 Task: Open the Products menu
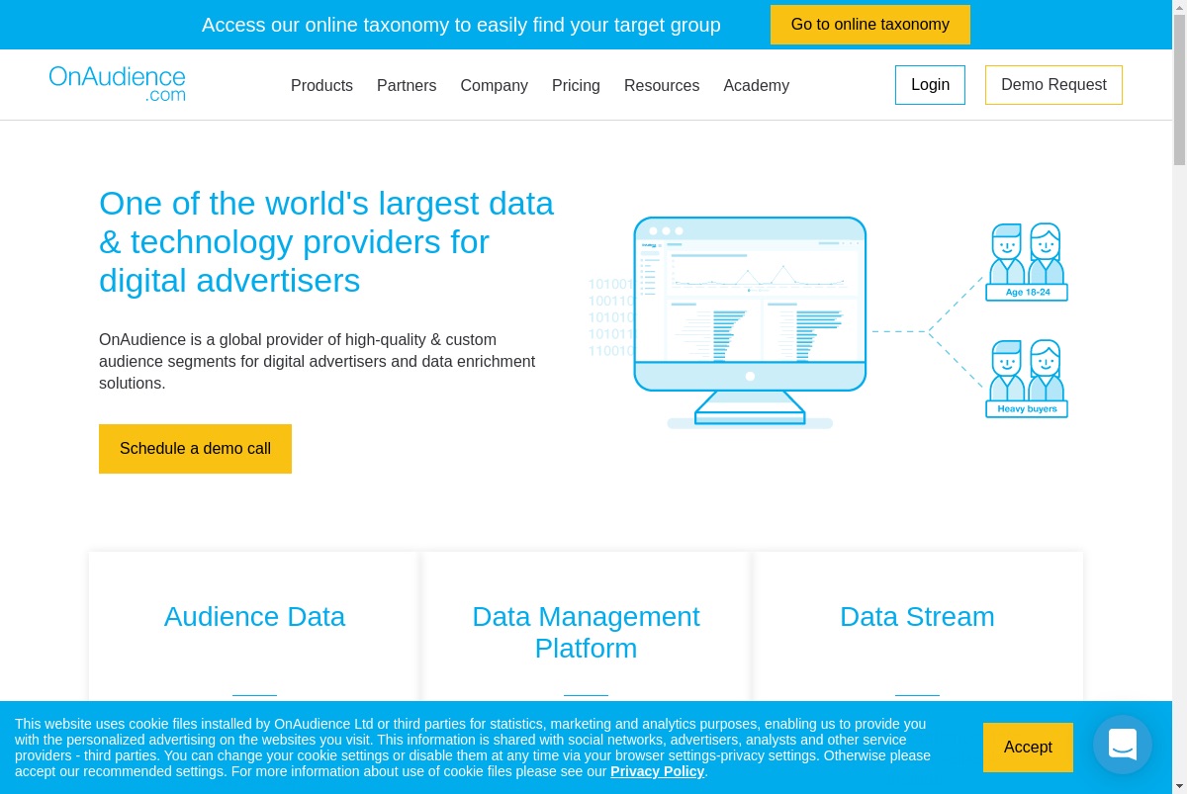click(x=321, y=86)
